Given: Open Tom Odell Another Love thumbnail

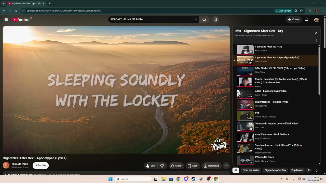Looking at the screenshot, I should [245, 127].
